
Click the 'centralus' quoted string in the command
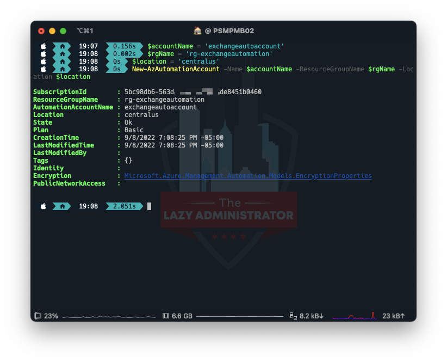pos(198,62)
